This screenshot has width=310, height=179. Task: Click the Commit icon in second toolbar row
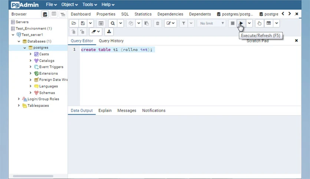(x=73, y=31)
